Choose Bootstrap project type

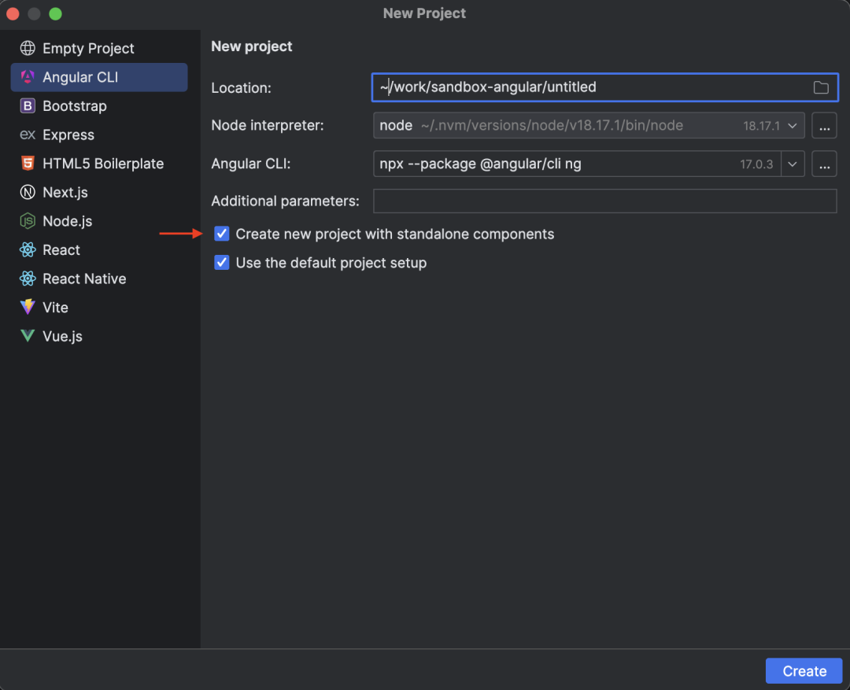(x=99, y=105)
